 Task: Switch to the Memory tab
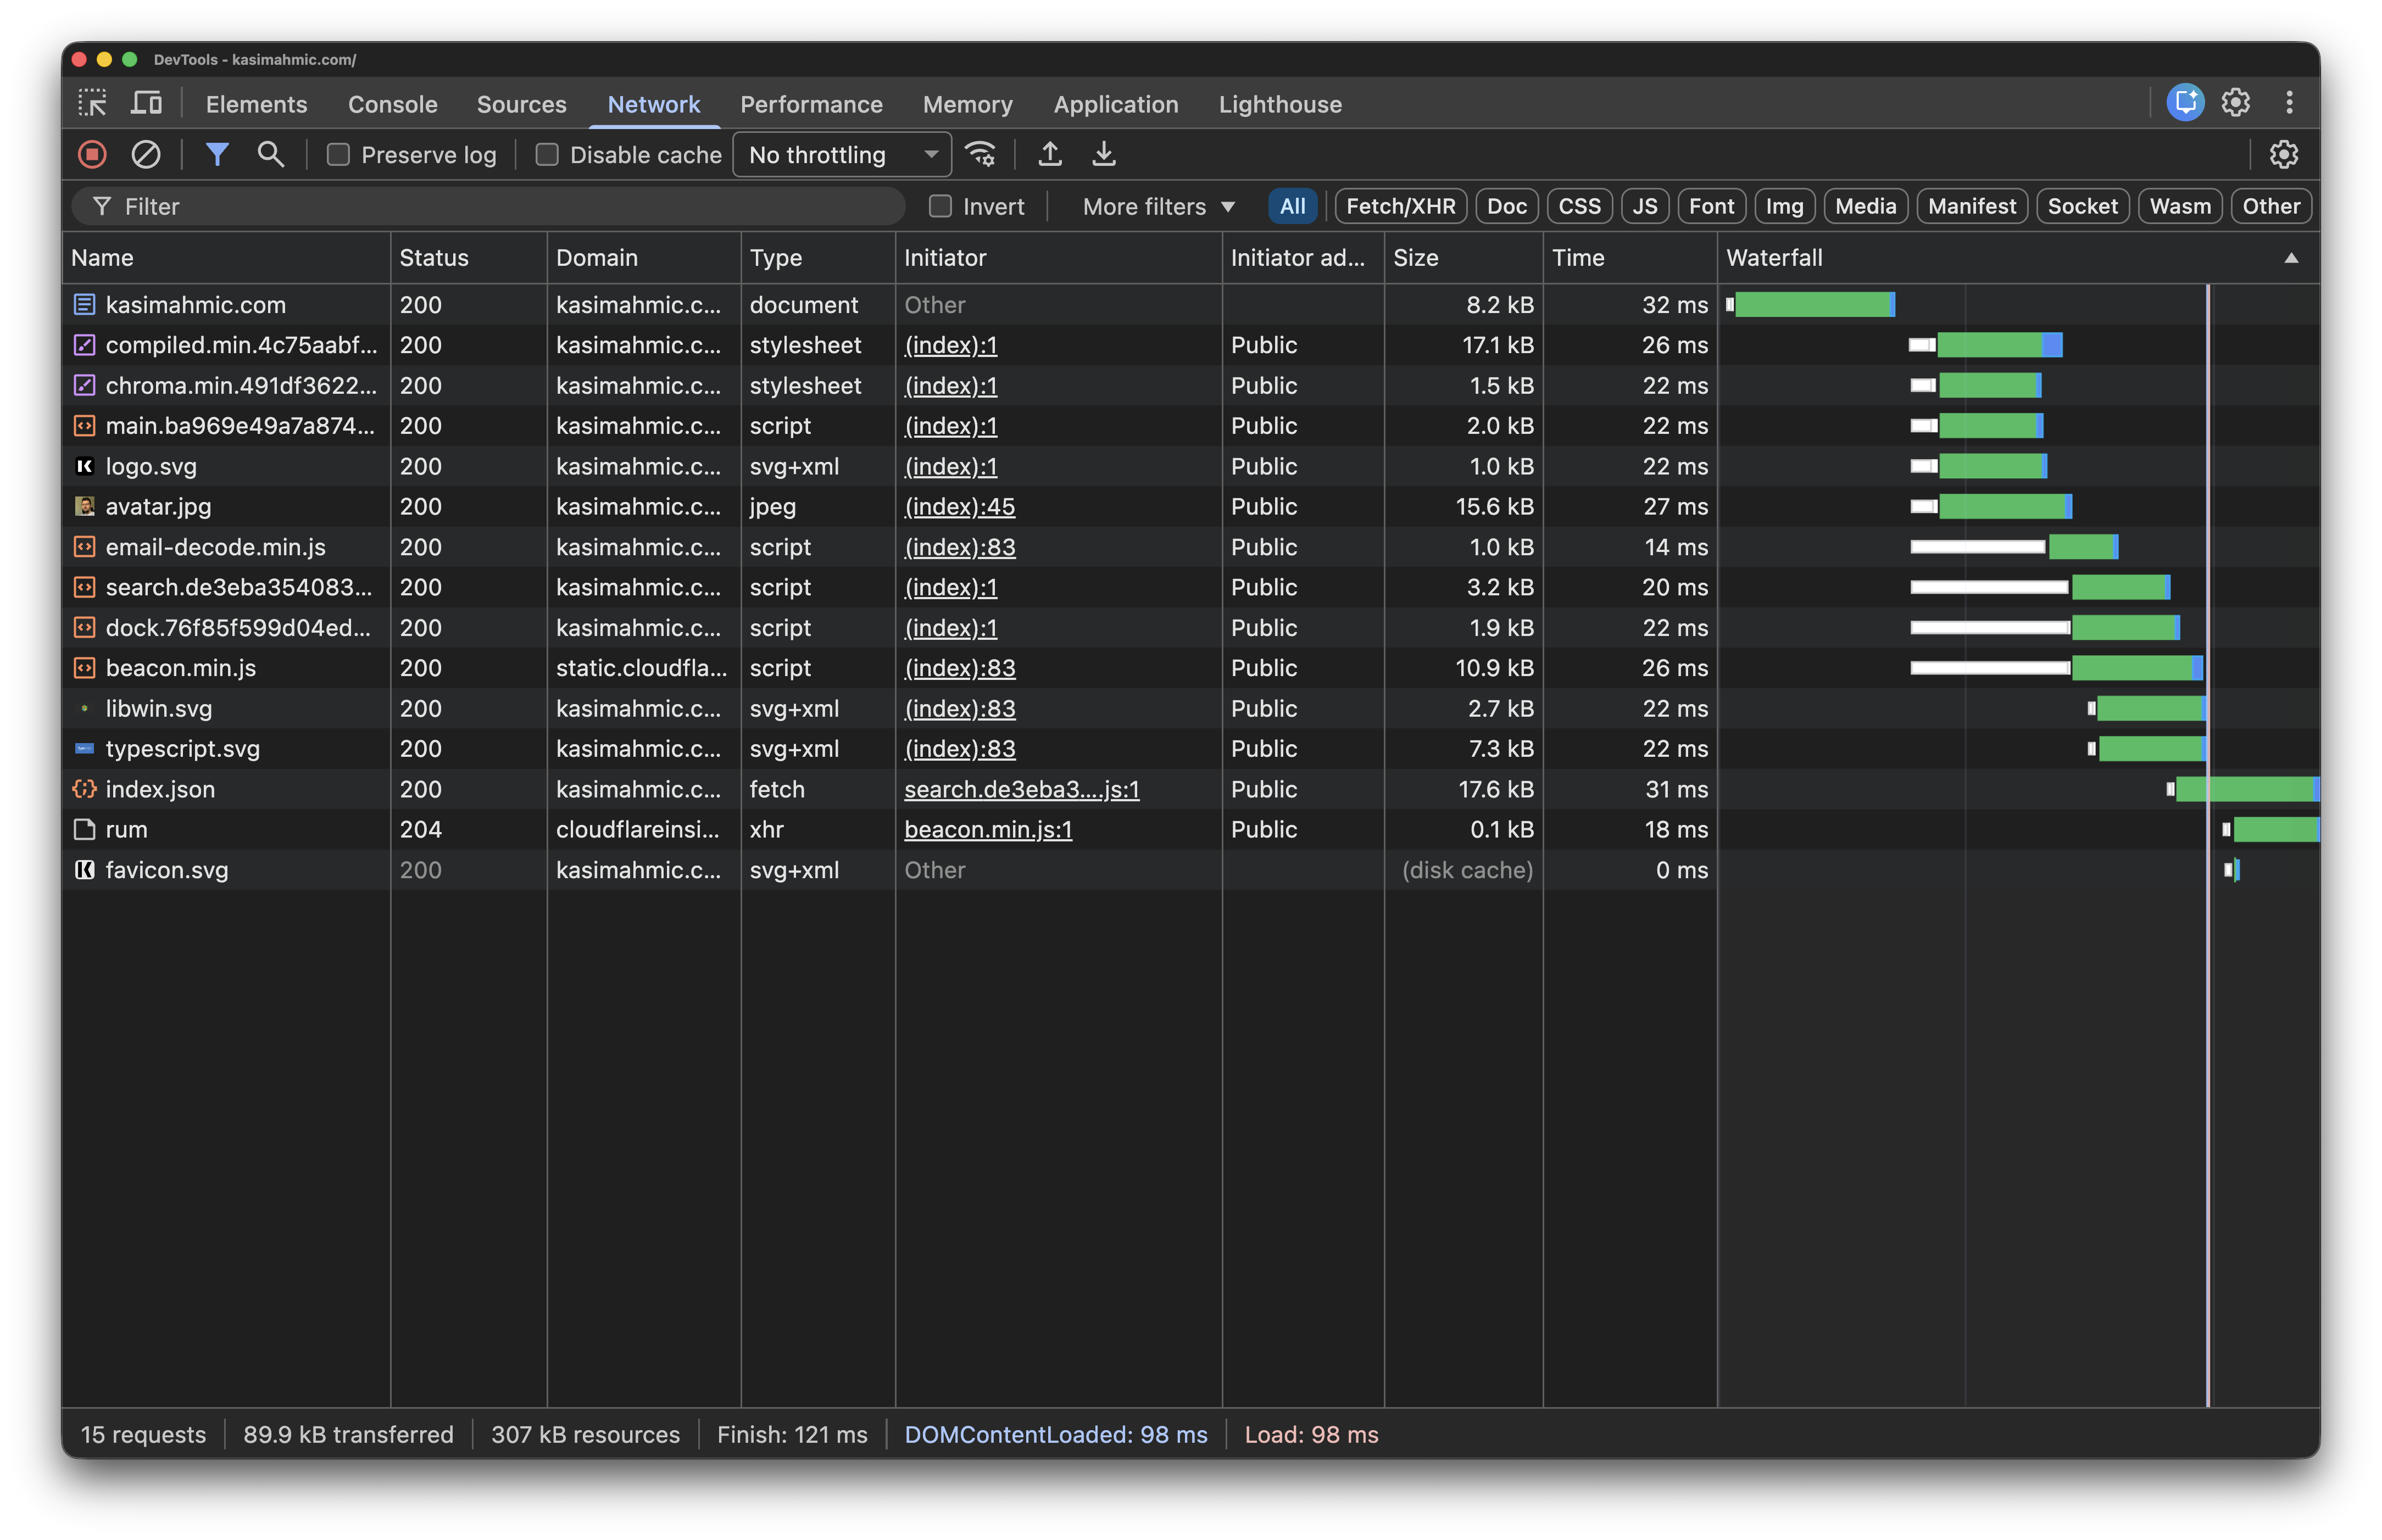967,104
